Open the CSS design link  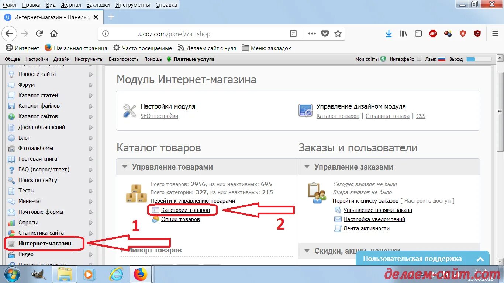coord(421,116)
